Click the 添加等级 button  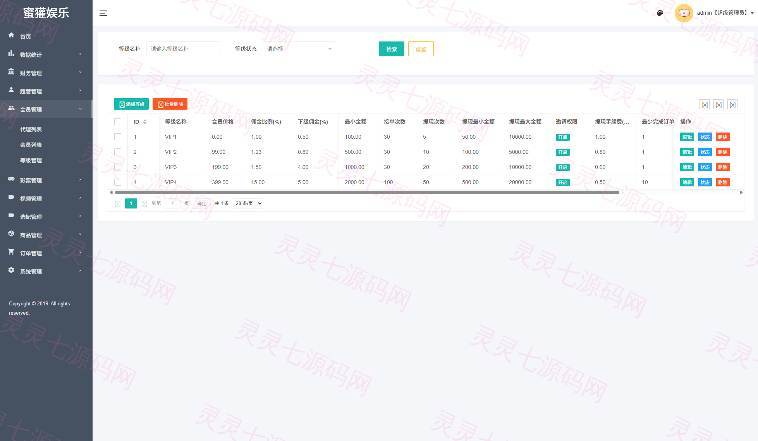131,104
